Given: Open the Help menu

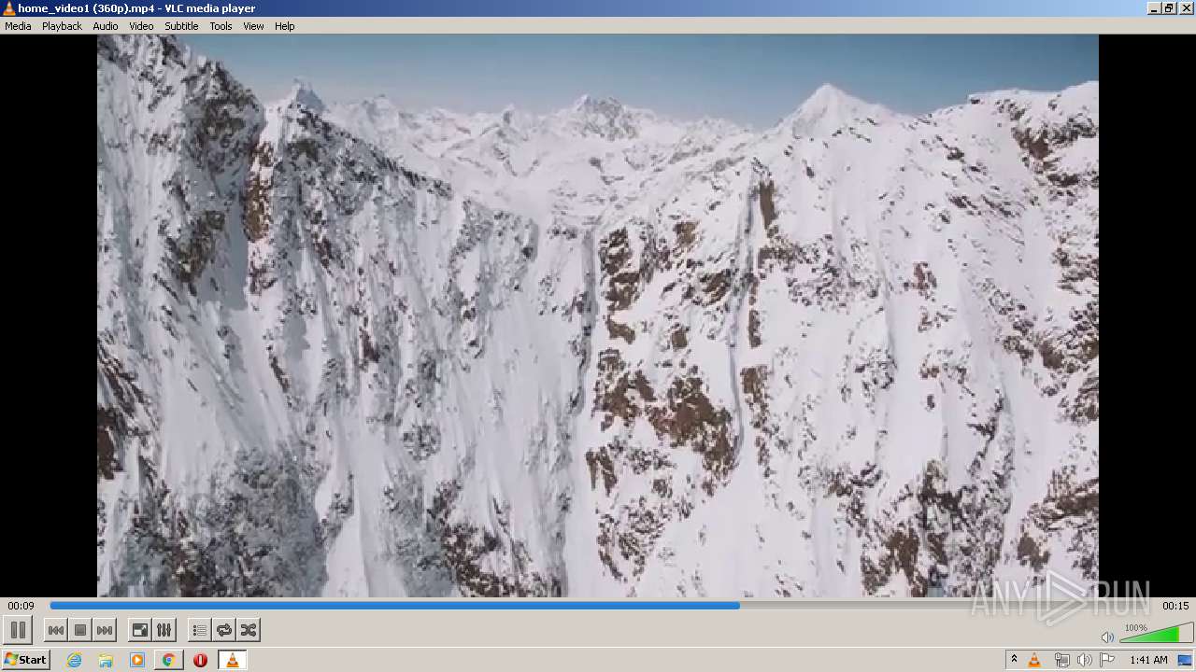Looking at the screenshot, I should pos(284,26).
